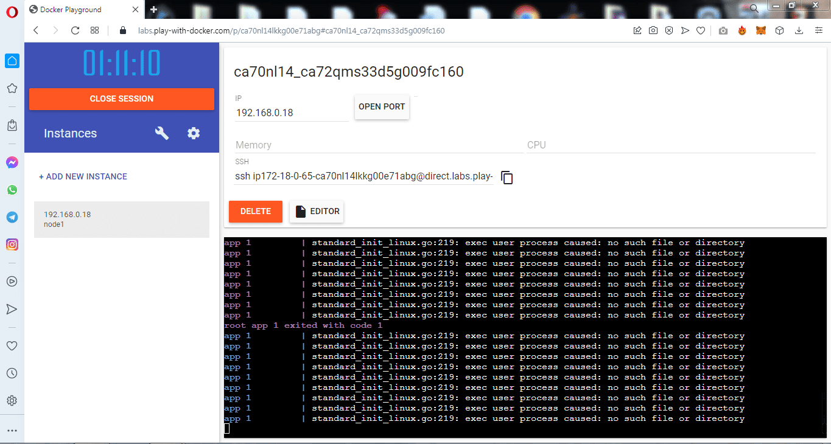Screen dimensions: 831x444
Task: Open Instagram in the sidebar
Action: 12,245
